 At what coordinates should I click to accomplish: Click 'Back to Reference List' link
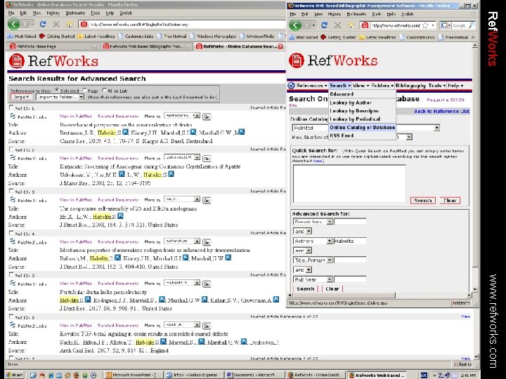[442, 111]
